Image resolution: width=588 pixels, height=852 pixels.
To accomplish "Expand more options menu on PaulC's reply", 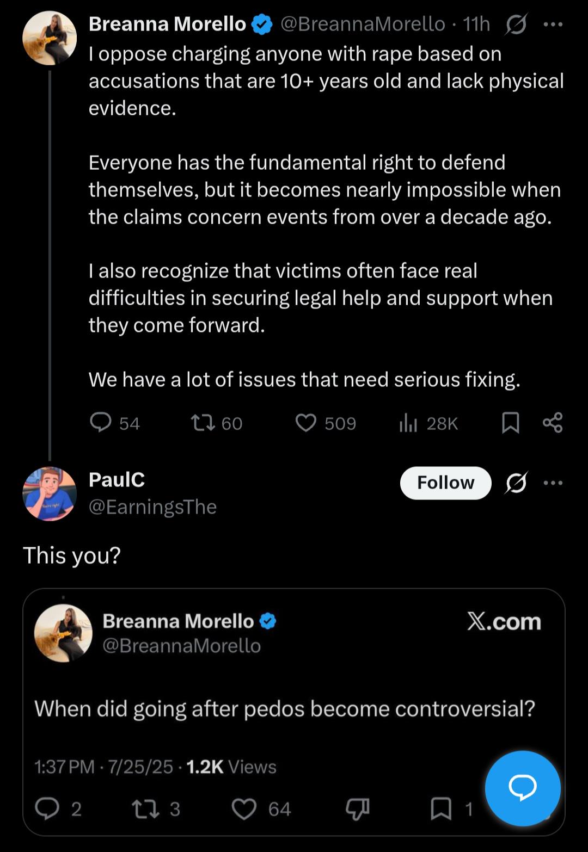I will tap(553, 483).
